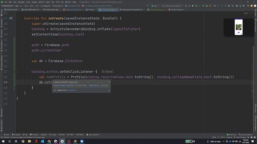Collapse the onCreate function at line 27

(15, 18)
